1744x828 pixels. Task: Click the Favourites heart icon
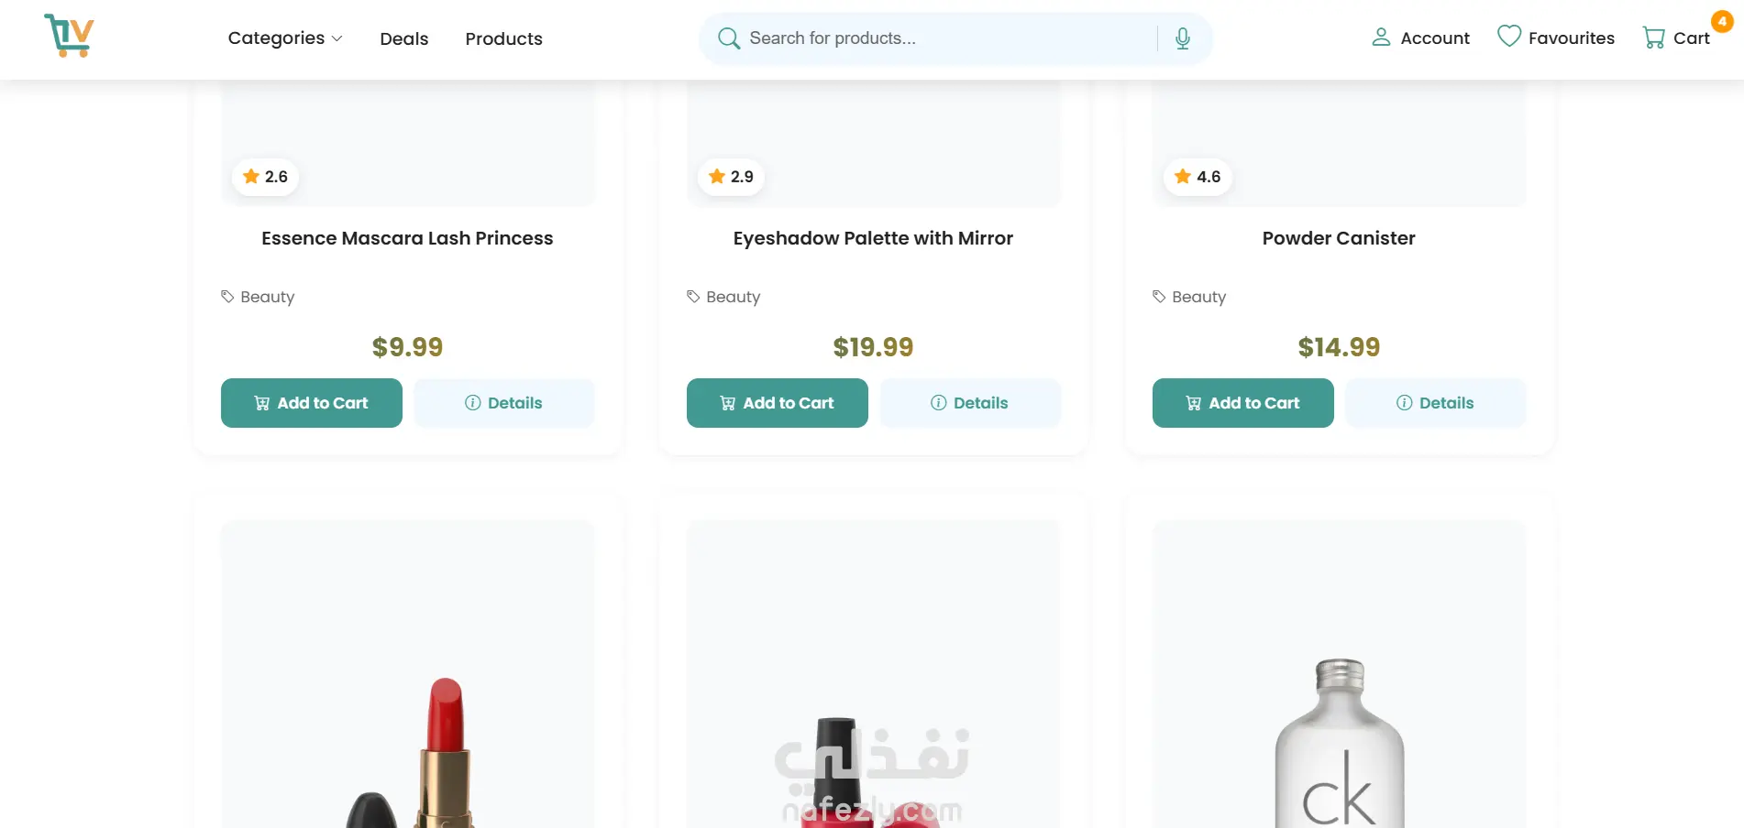1508,37
